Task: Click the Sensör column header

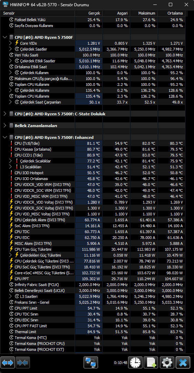Action: click(x=9, y=13)
